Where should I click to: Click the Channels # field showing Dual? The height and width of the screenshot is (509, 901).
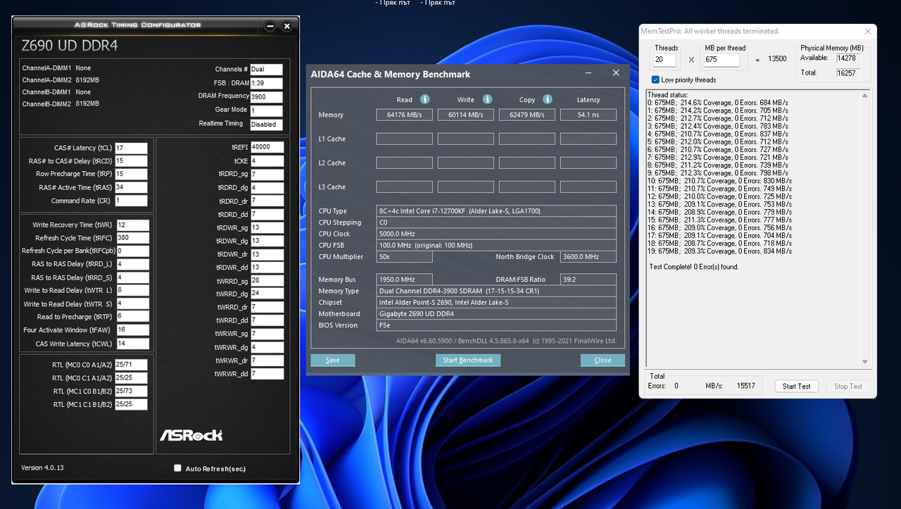tap(266, 70)
